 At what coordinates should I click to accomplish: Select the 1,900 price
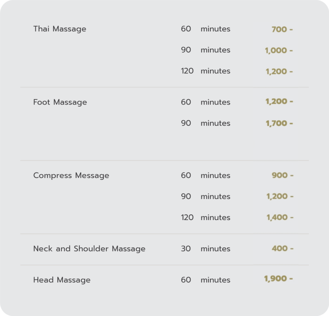pos(279,279)
